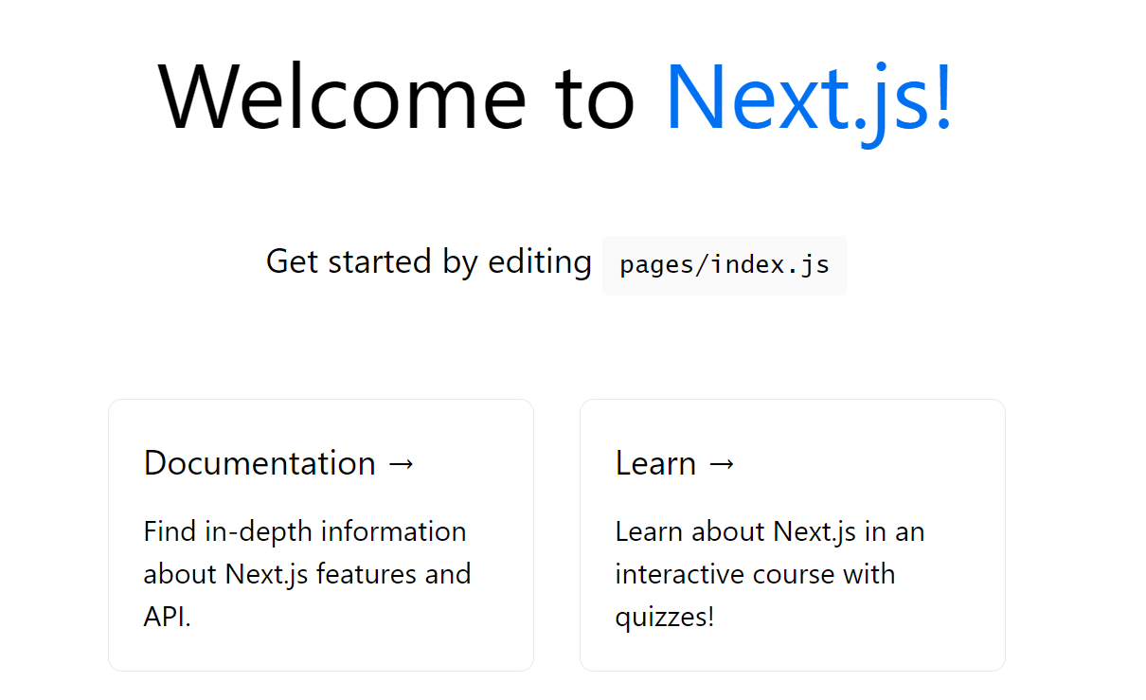Click the Documentation card
Viewport: 1146px width, 700px height.
coord(321,533)
